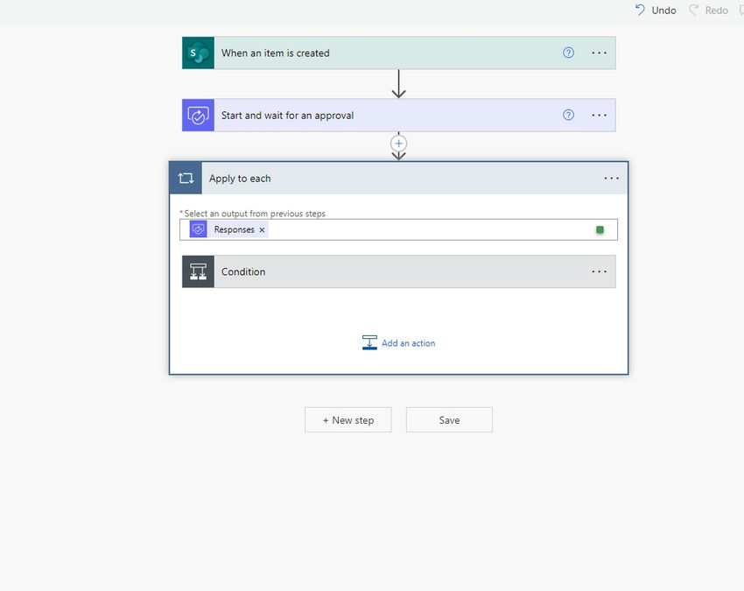Click the New step button
744x591 pixels.
coord(347,419)
